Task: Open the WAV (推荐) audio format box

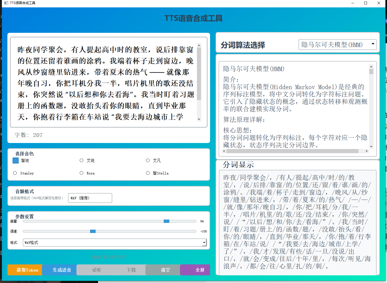Action: click(x=90, y=198)
